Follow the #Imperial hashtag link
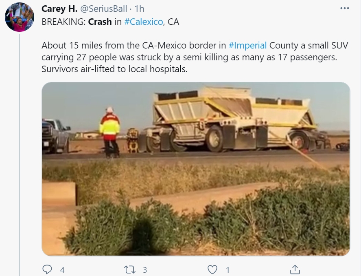The height and width of the screenshot is (276, 361). (247, 45)
